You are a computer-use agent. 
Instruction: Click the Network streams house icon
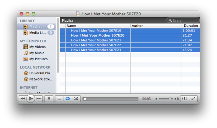(x=26, y=79)
